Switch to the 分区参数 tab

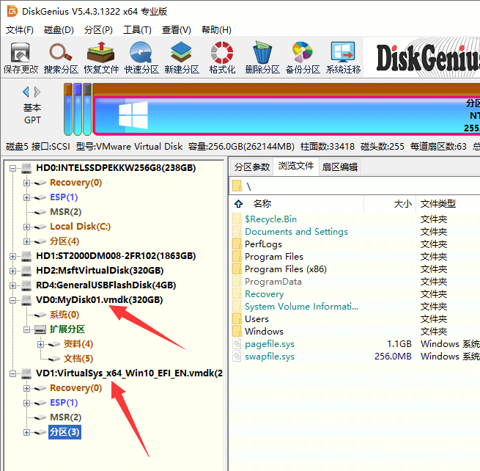252,167
